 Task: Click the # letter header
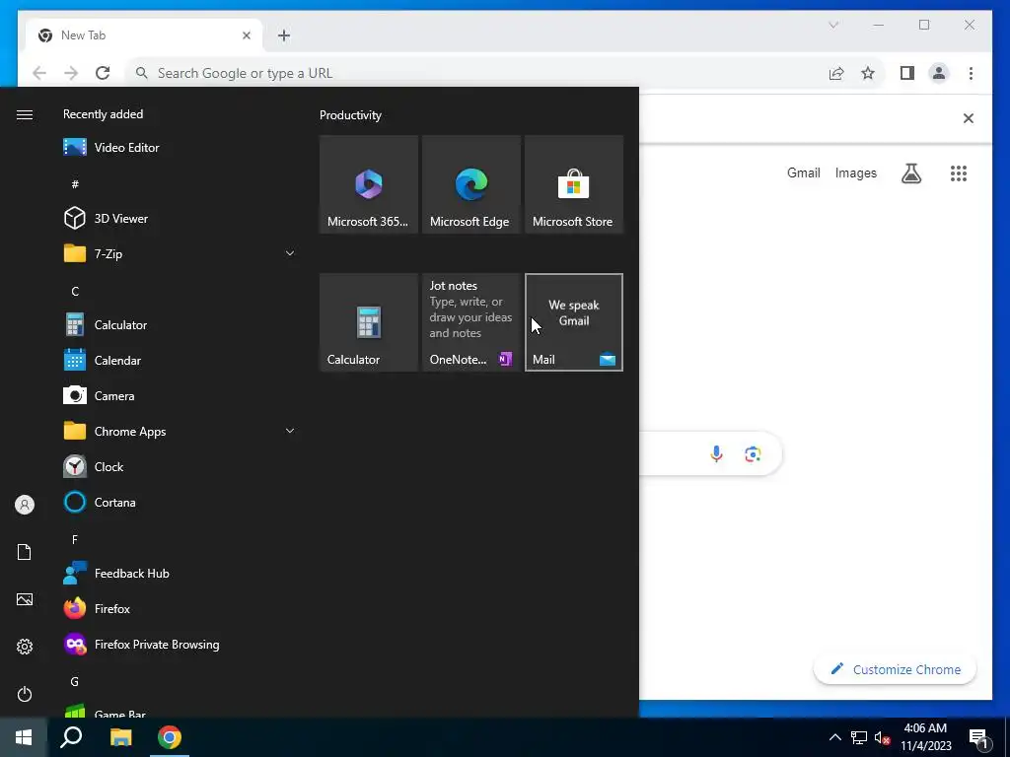[x=75, y=184]
